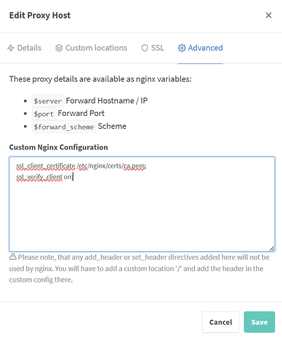Click the textarea resize handle corner
Screen dimensions: 282x341
[x=272, y=248]
